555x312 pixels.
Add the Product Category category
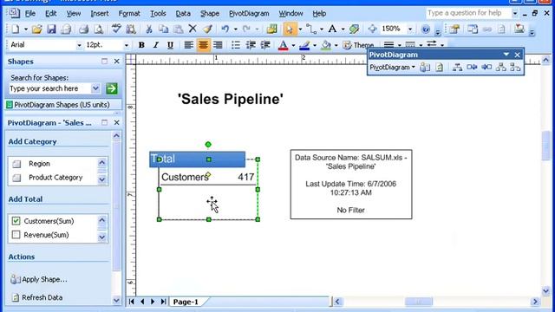click(55, 178)
